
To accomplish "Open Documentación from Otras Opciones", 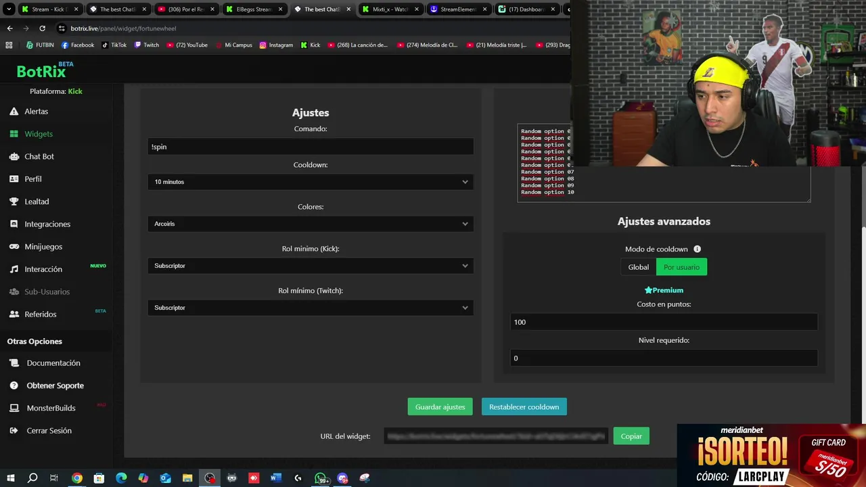I will pyautogui.click(x=53, y=363).
